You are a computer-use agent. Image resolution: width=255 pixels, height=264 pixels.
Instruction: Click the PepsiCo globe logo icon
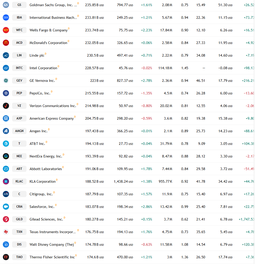[6, 93]
